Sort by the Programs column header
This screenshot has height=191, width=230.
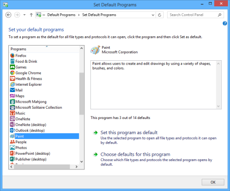[x=44, y=49]
